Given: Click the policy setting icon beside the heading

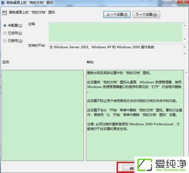Looking at the screenshot, I should click(4, 13).
